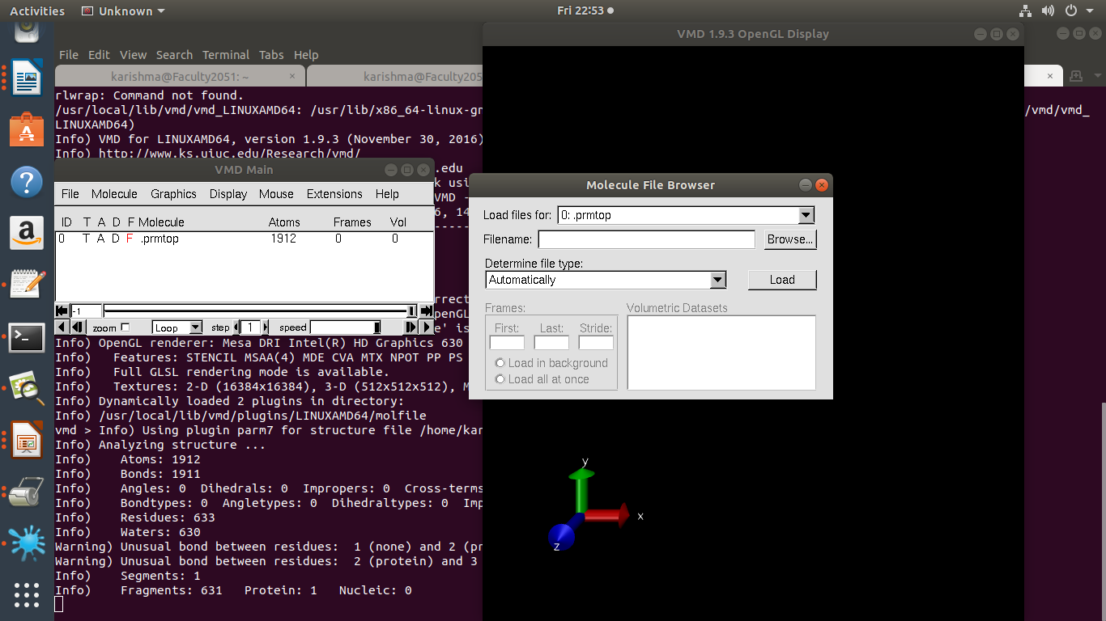Jump to the first frame of the trajectory
Screen dimensions: 1106x621
pos(62,311)
